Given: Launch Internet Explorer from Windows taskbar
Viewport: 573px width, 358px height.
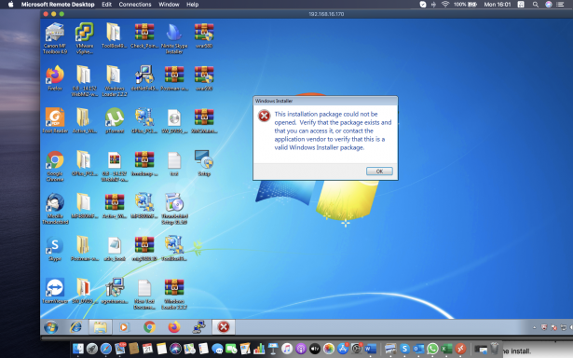Looking at the screenshot, I should (75, 327).
